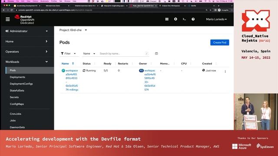Sort pods by Created column
Image resolution: width=278 pixels, height=156 pixels.
point(207,64)
